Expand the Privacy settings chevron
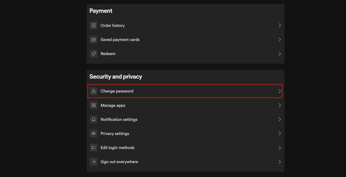 [279, 133]
